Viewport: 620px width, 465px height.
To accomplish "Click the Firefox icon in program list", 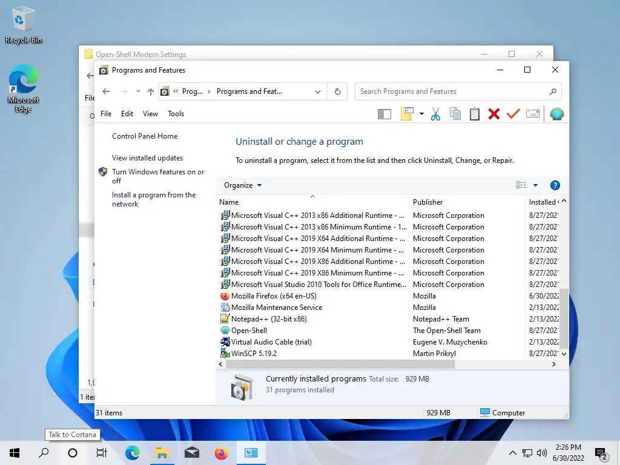I will coord(225,295).
